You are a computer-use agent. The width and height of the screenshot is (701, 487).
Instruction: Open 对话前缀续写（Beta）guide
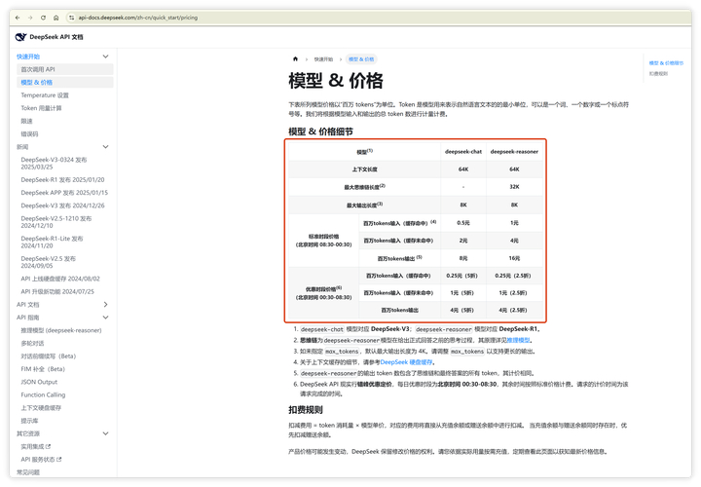[49, 356]
